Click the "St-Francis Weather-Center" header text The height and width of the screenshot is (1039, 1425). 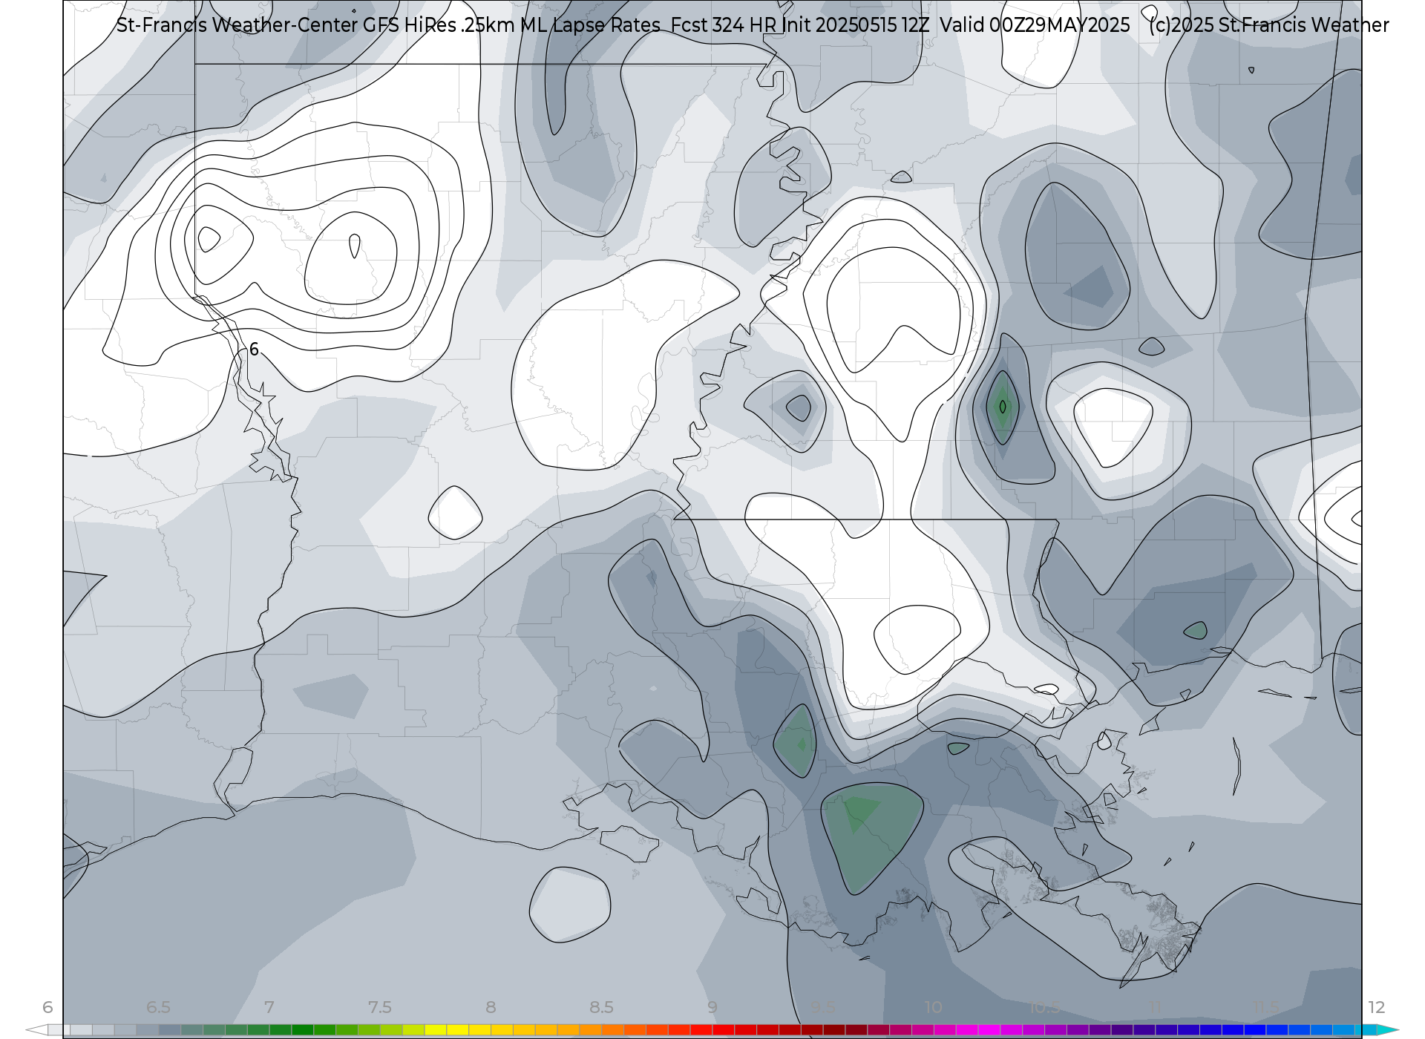tap(237, 25)
